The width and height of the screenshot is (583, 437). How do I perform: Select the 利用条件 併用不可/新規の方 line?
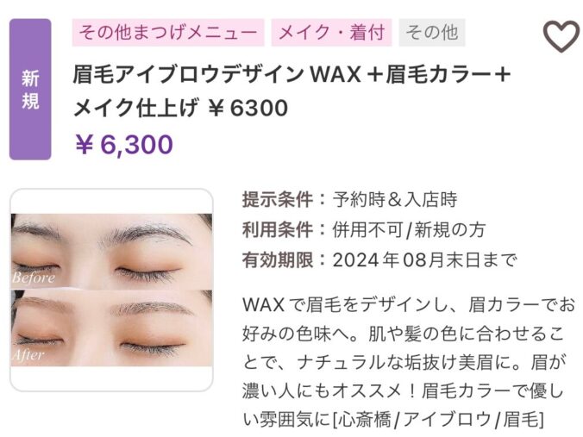pos(364,229)
